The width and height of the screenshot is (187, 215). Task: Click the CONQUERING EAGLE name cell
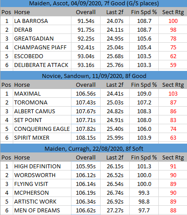point(42,129)
